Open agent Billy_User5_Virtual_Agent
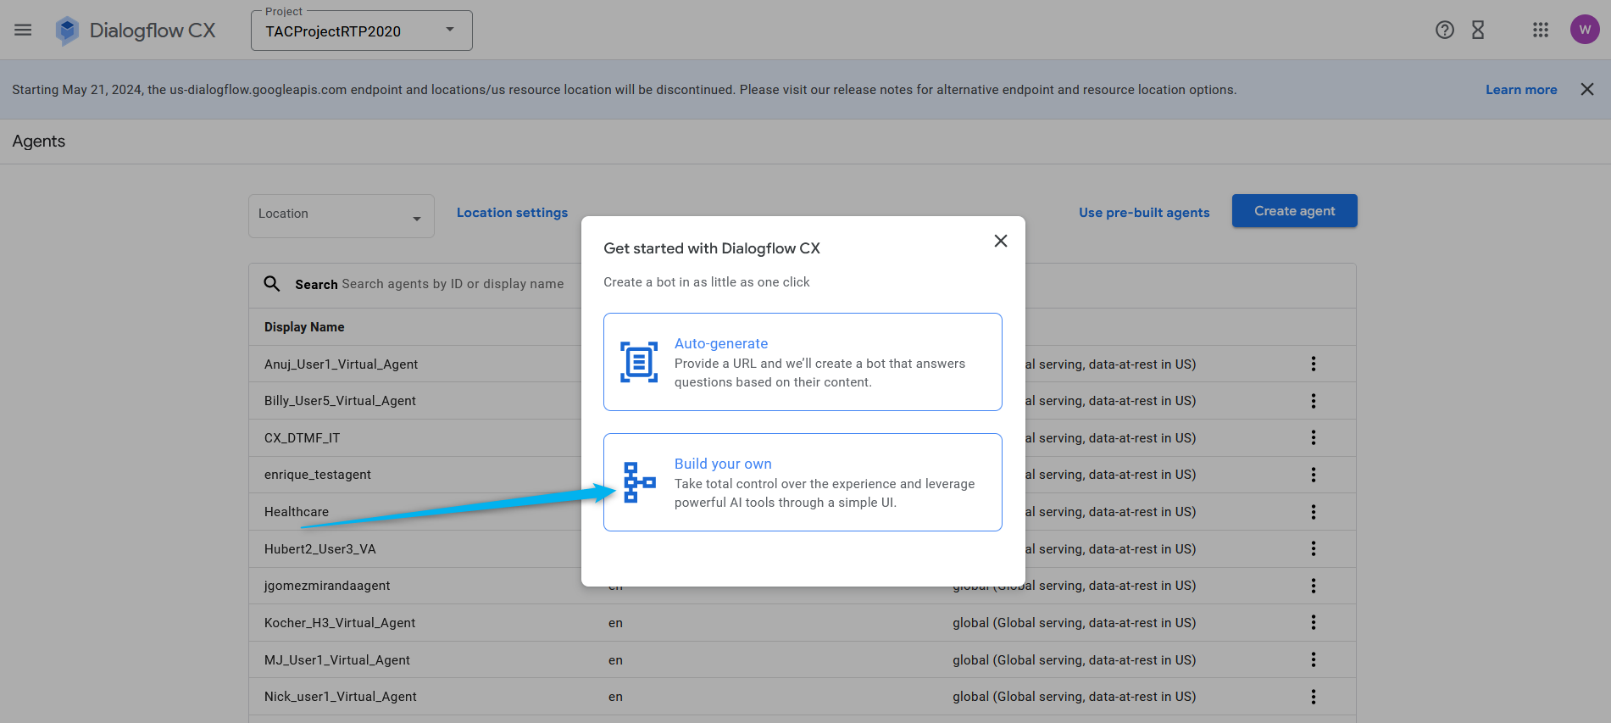 click(340, 401)
